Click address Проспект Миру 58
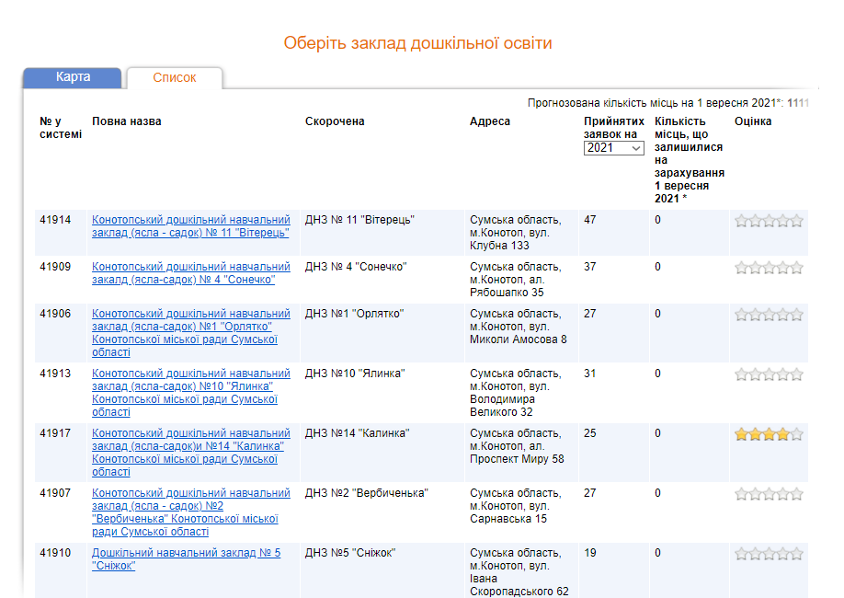The height and width of the screenshot is (598, 844). pyautogui.click(x=517, y=446)
